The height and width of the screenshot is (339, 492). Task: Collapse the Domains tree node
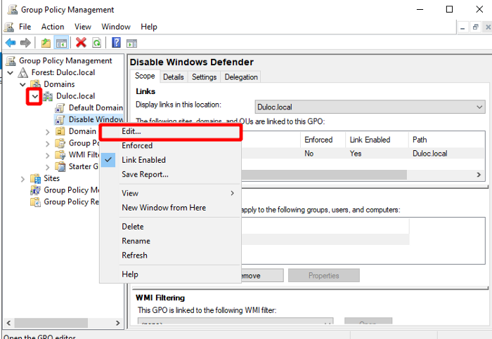[x=22, y=84]
